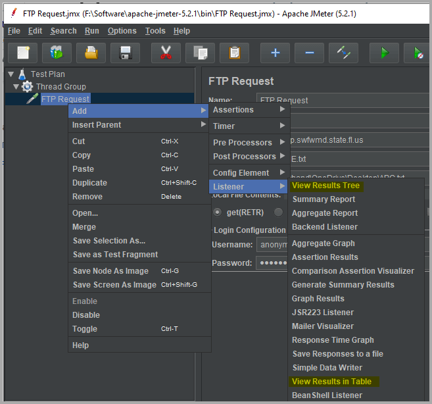Choose View Results Tree listener

click(x=325, y=186)
